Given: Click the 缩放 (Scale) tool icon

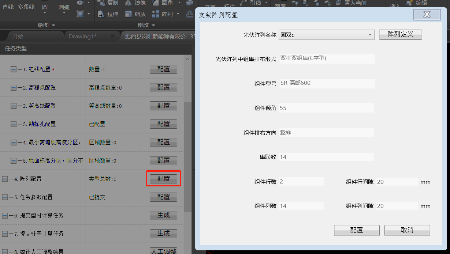Looking at the screenshot, I should (128, 14).
